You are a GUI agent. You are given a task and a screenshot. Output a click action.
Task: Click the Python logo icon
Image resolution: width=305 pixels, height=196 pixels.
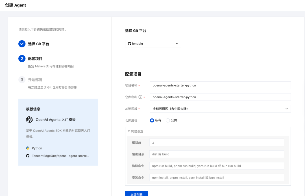(28, 148)
